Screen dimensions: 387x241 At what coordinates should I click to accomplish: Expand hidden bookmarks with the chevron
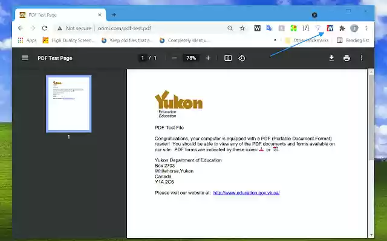[275, 40]
